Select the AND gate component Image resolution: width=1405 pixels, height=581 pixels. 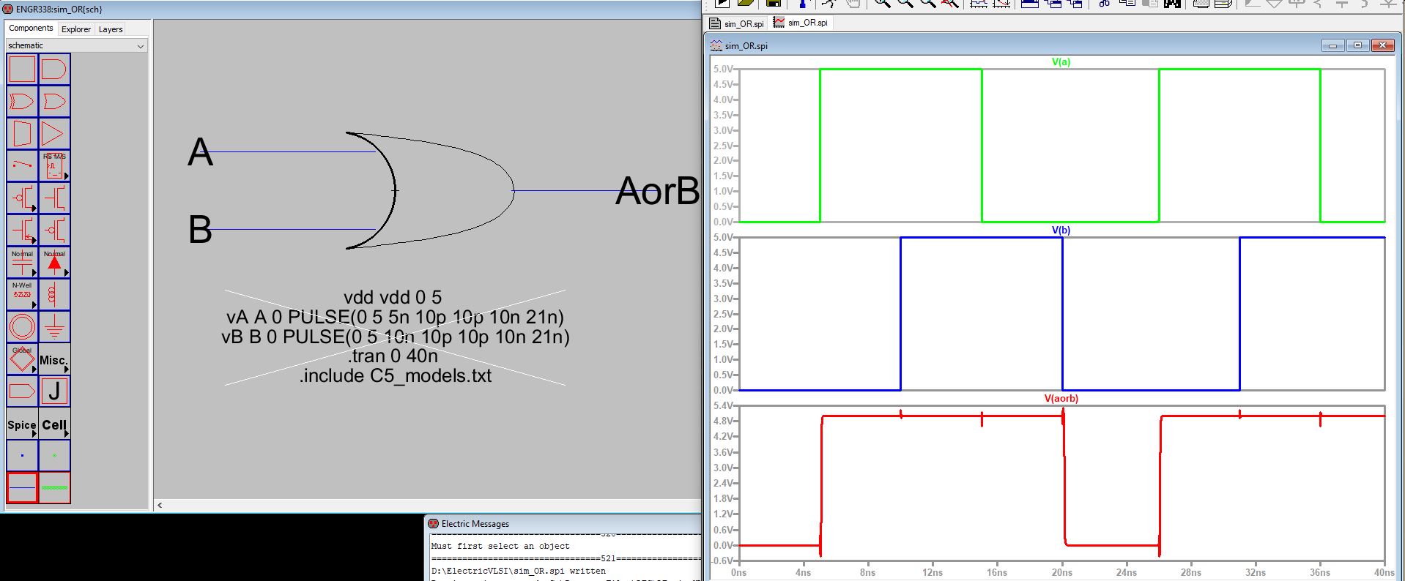click(x=54, y=70)
